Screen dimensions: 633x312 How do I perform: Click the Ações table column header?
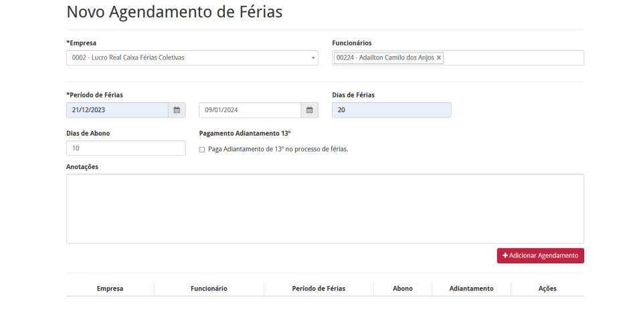click(547, 289)
